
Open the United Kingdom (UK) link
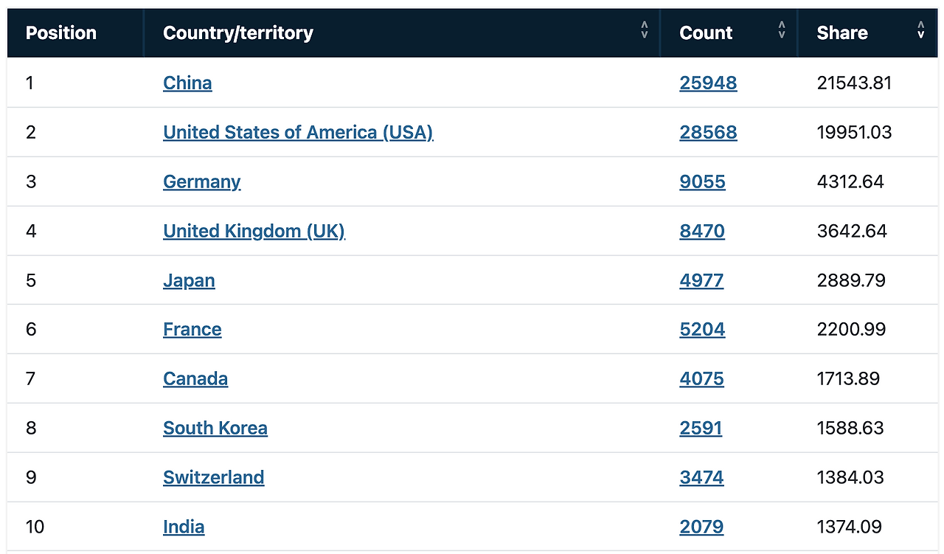pos(254,231)
